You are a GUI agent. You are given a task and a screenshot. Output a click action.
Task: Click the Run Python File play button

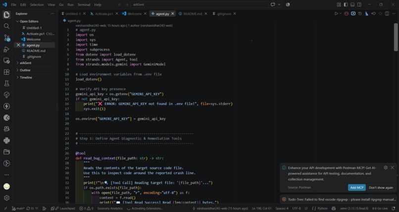(336, 13)
